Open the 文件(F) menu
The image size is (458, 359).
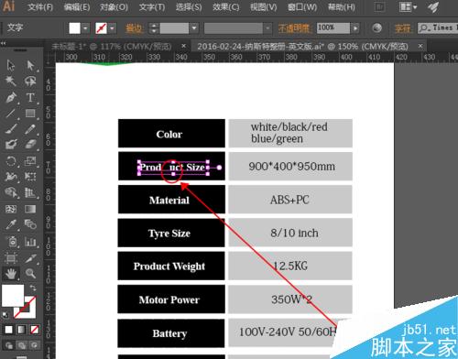coord(40,7)
